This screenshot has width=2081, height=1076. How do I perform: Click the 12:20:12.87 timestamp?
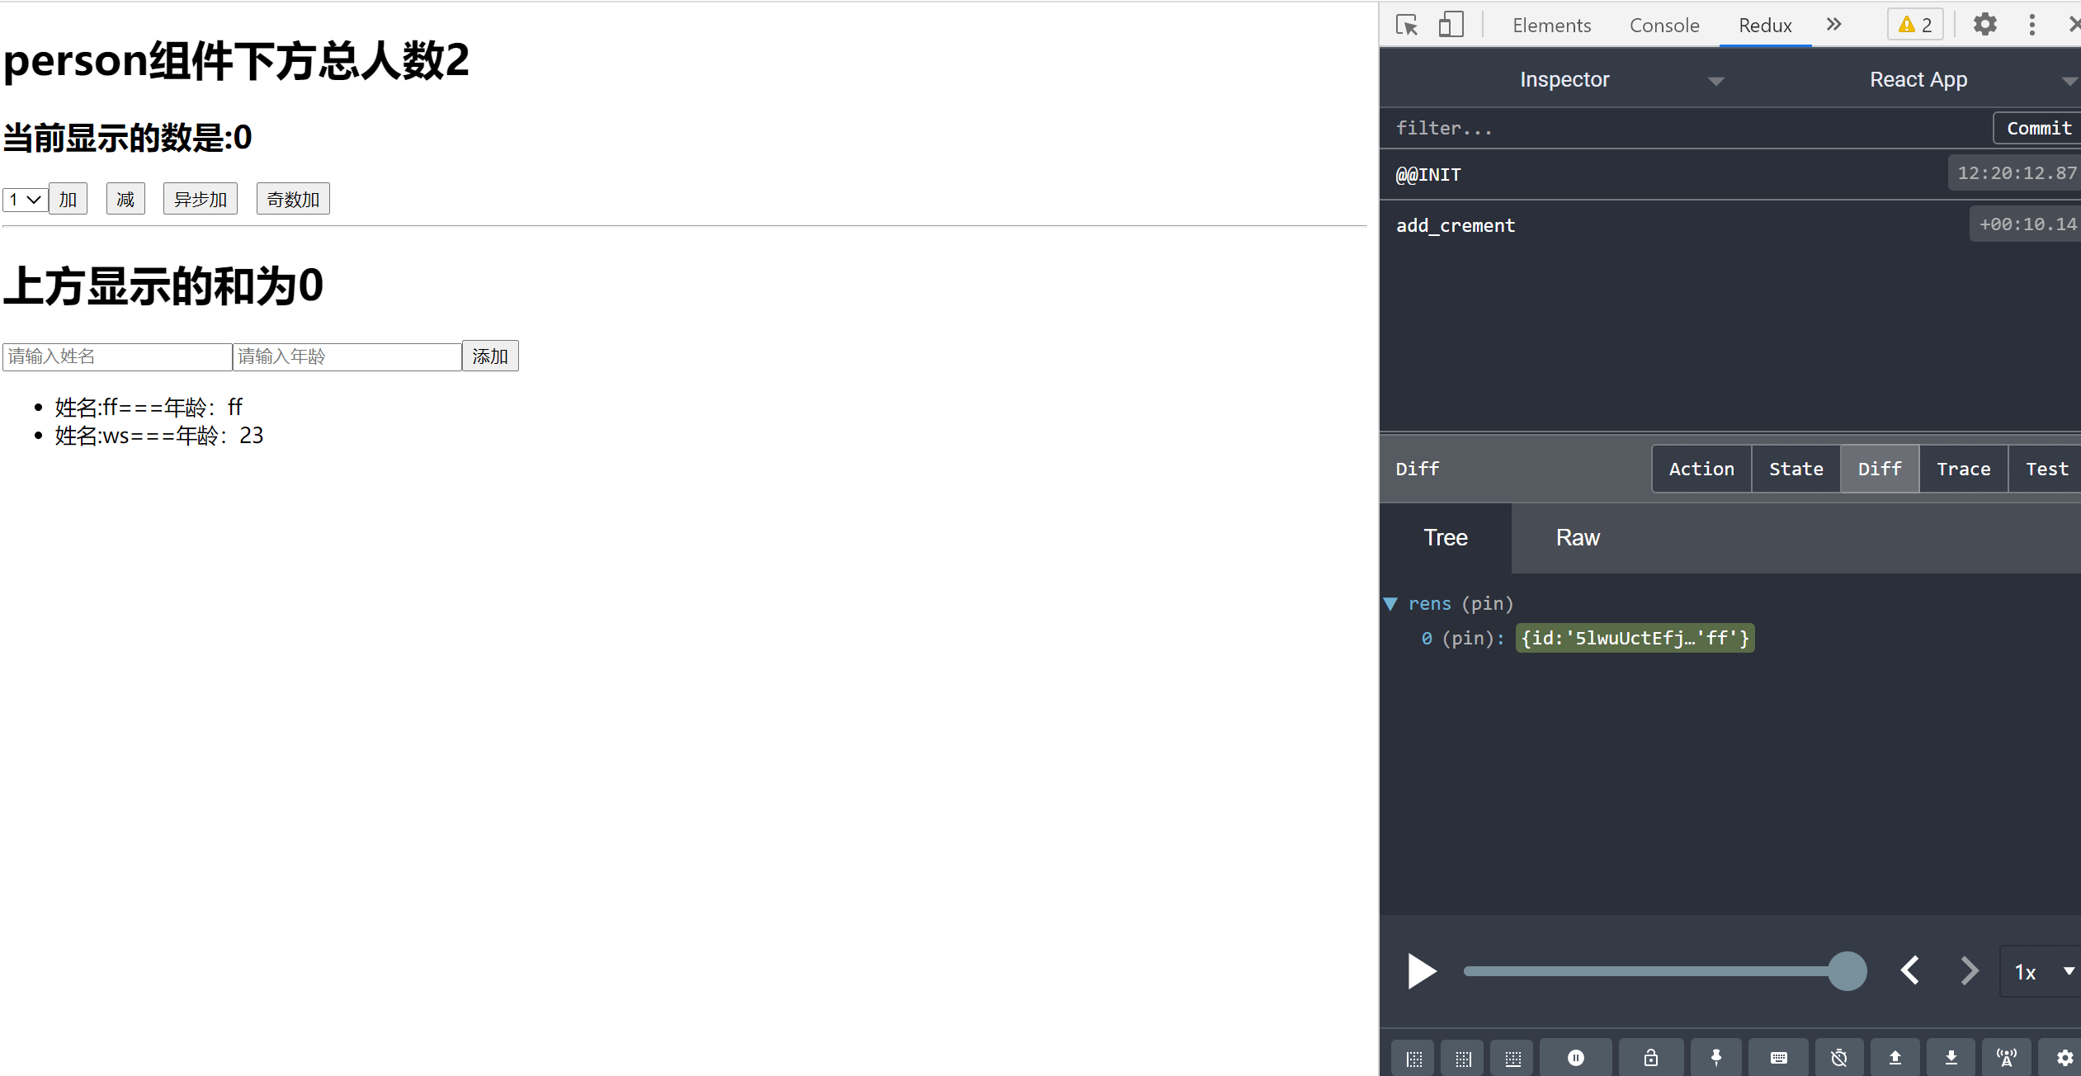pyautogui.click(x=2016, y=173)
